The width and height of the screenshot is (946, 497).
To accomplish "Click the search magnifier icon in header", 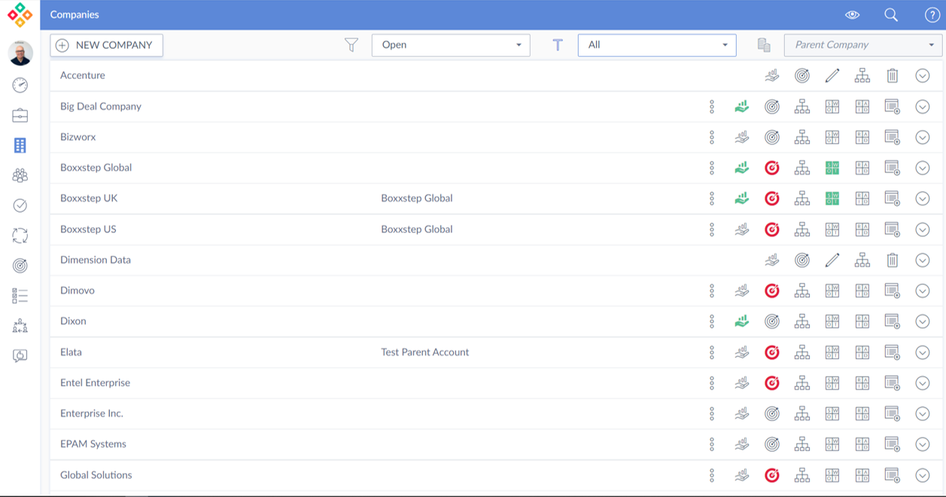I will 891,15.
